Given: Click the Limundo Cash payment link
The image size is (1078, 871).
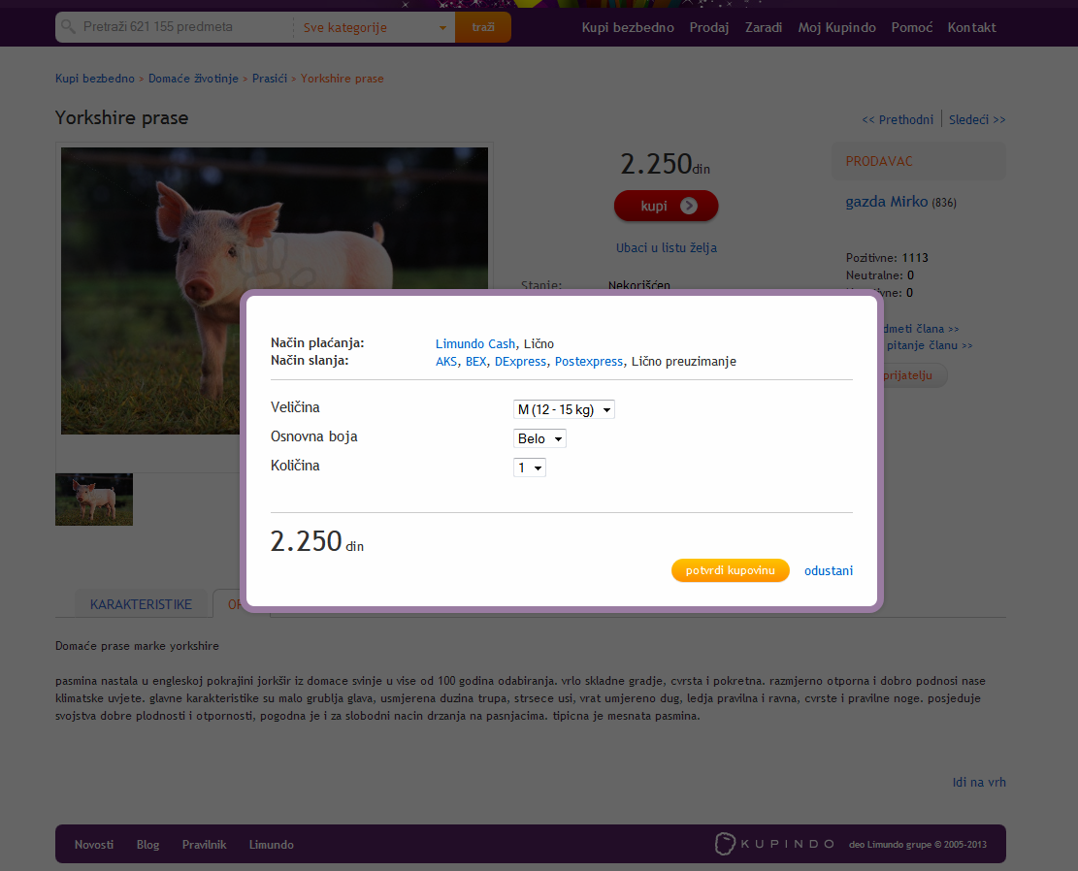Looking at the screenshot, I should pyautogui.click(x=474, y=344).
